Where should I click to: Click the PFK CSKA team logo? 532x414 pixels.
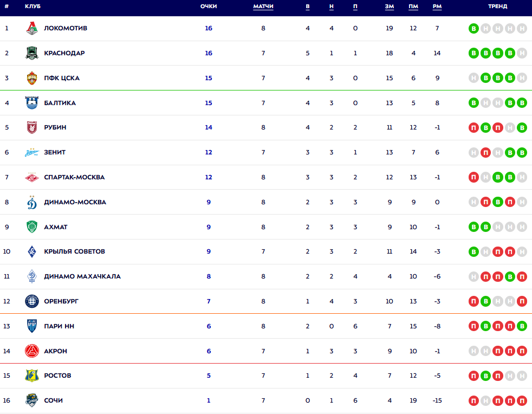point(32,78)
